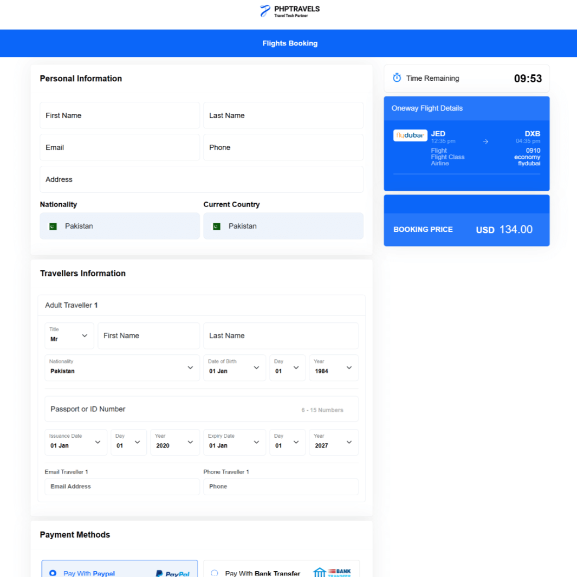
Task: Click the Email Address field for Traveller 1
Action: click(122, 487)
